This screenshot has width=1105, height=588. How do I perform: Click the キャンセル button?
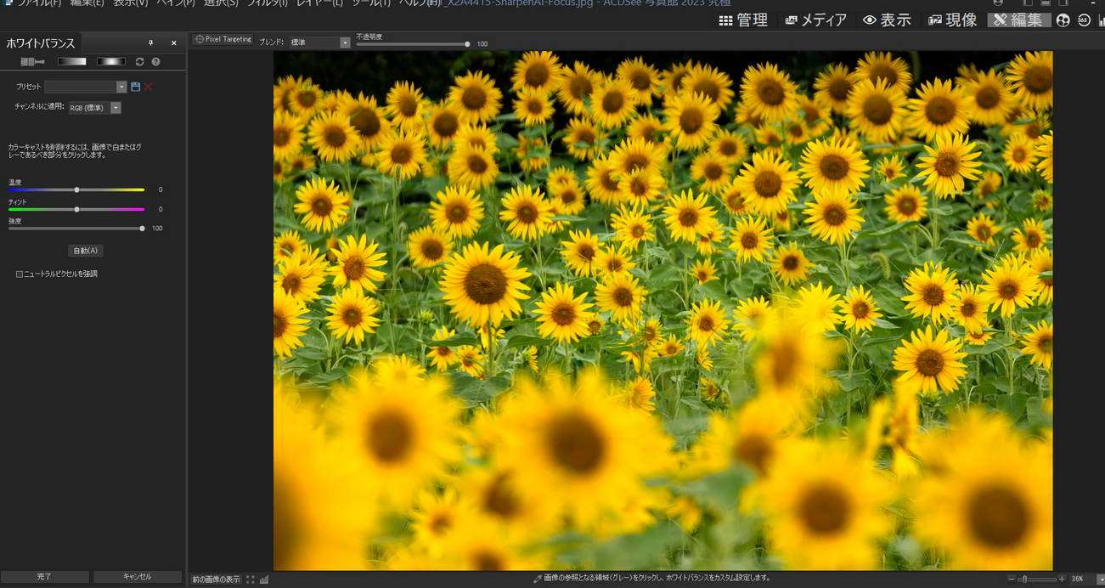tap(138, 577)
